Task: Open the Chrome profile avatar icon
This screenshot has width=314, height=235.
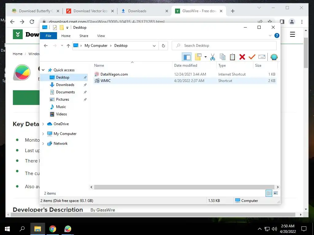Action: pos(292,22)
